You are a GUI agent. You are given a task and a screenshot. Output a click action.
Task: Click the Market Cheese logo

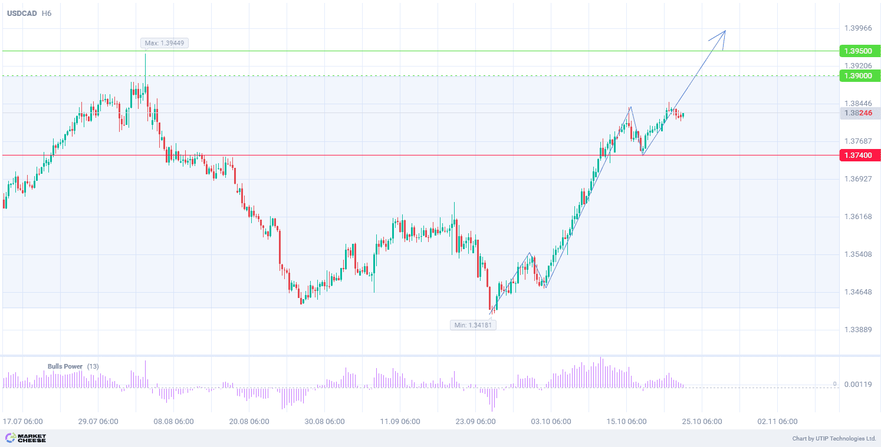(x=26, y=438)
